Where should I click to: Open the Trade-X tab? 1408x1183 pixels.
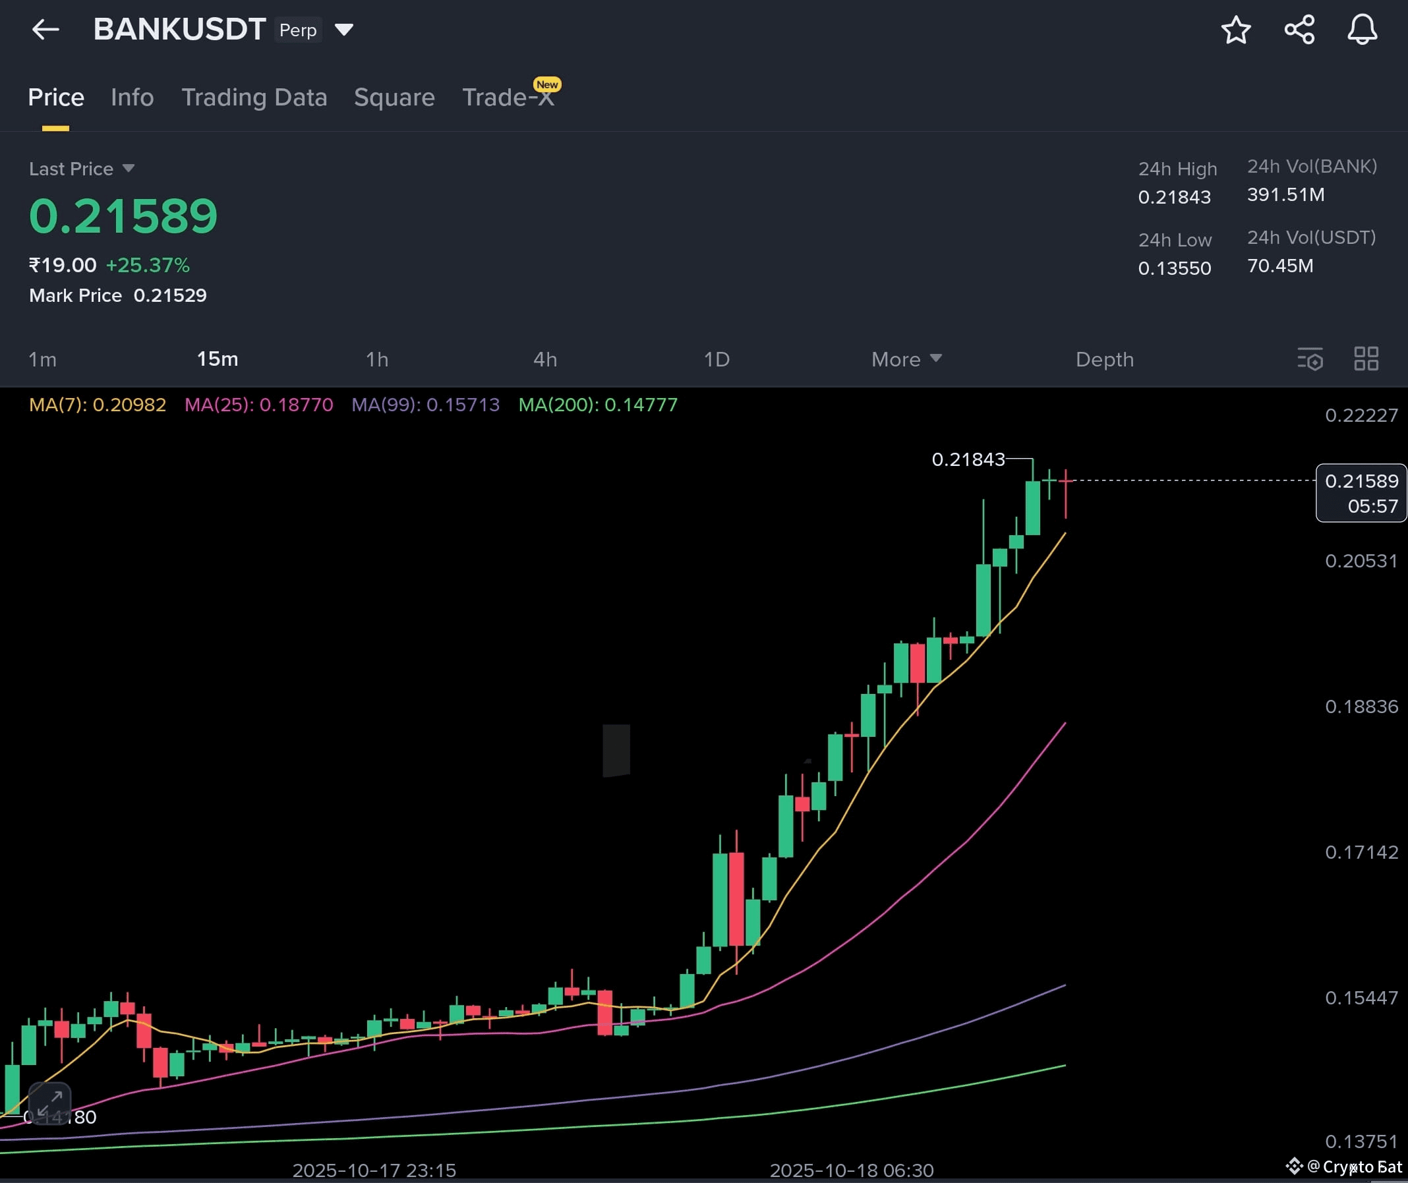coord(508,98)
